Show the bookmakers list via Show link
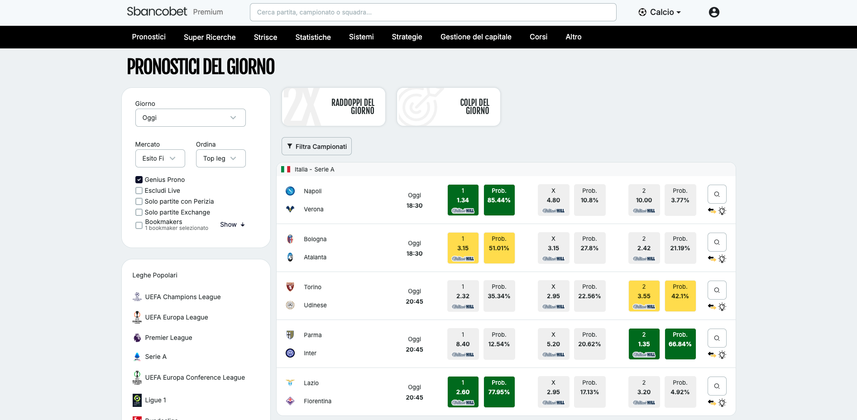The image size is (857, 420). click(232, 224)
